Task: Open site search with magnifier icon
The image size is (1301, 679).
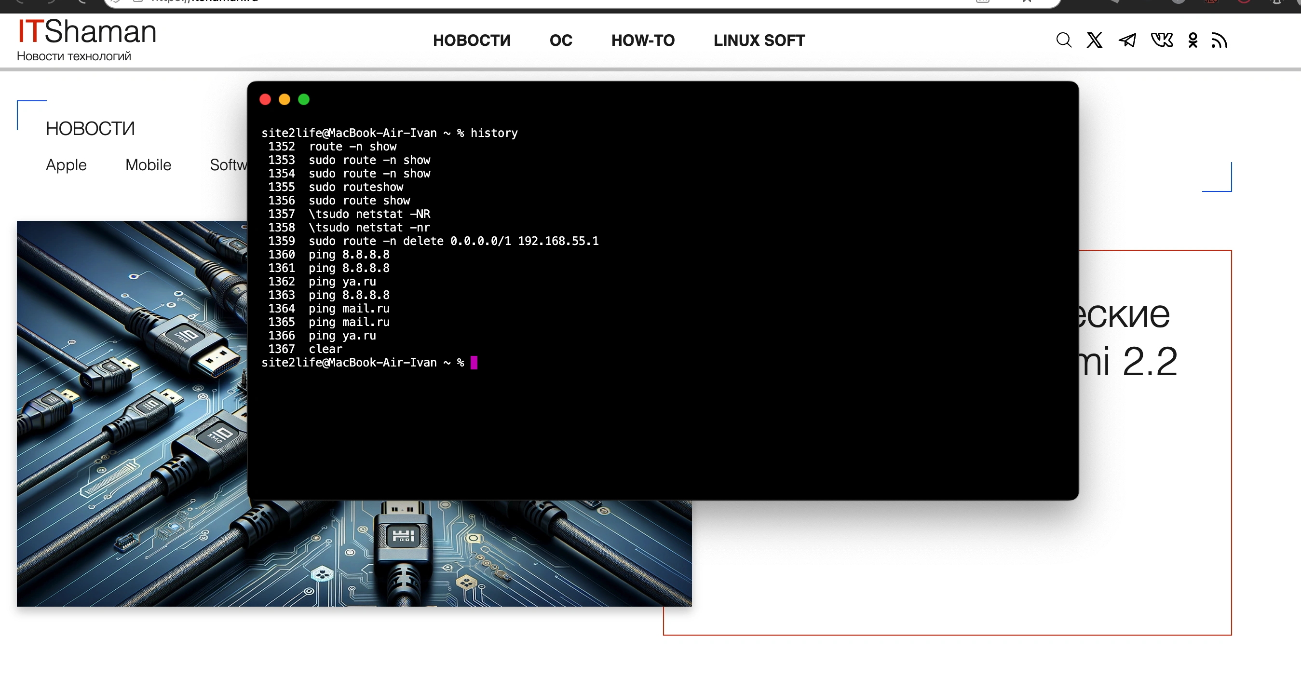Action: point(1064,40)
